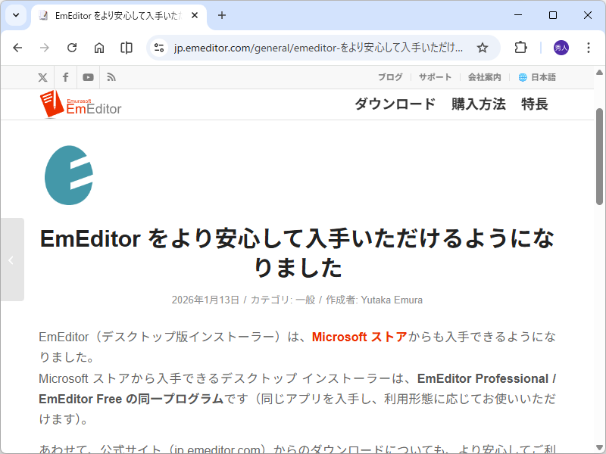606x454 pixels.
Task: Open the ダウンロード menu item
Action: [395, 104]
